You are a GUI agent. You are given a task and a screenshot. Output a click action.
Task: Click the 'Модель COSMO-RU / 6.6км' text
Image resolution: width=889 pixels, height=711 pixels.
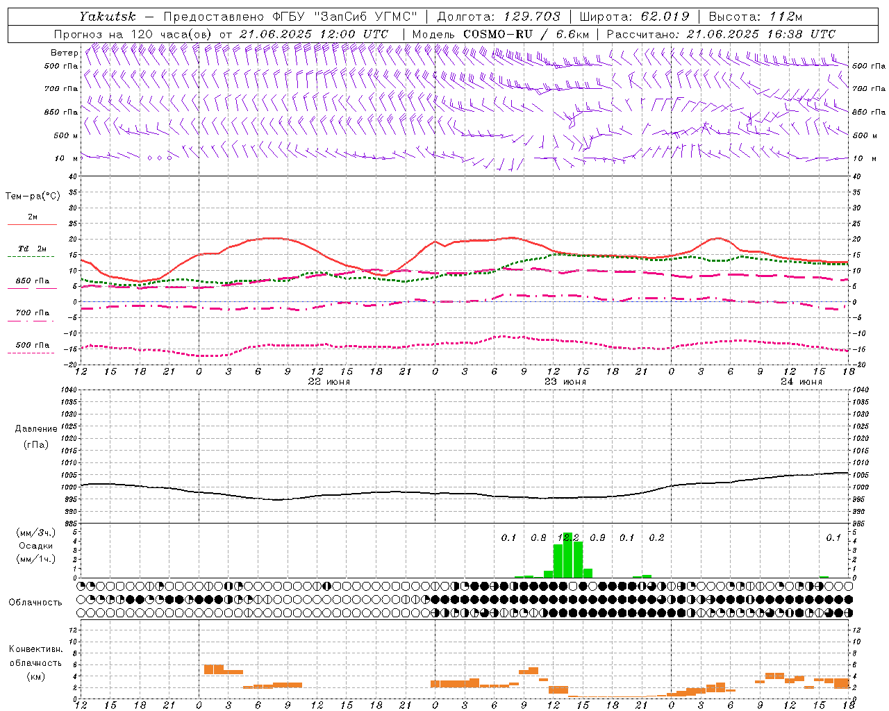tap(500, 34)
